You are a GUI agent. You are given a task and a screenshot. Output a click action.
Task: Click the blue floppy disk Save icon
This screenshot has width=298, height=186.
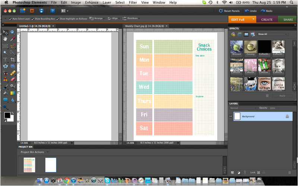coord(41,11)
